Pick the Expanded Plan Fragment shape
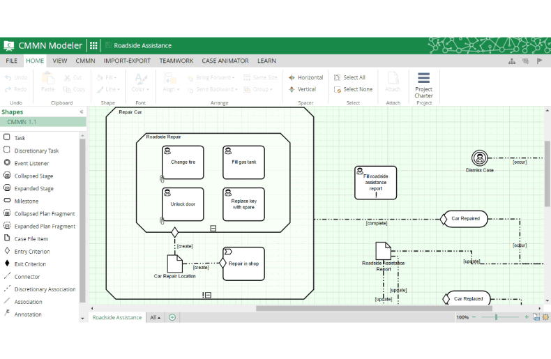551x359 pixels. [39, 227]
